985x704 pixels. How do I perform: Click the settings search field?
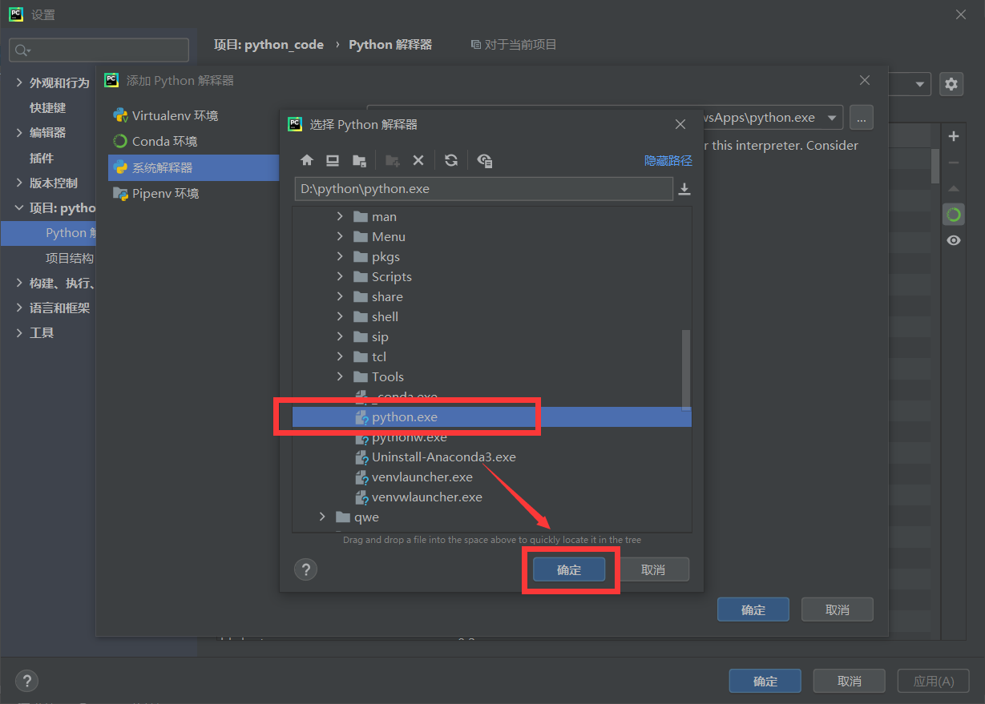coord(99,50)
